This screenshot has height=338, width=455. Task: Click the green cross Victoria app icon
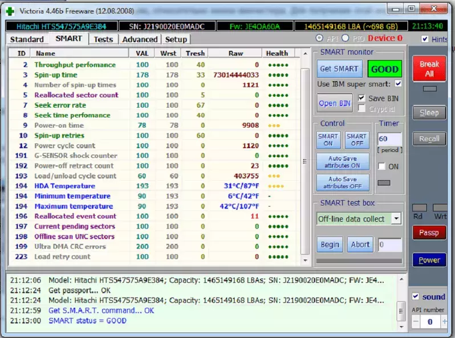10,11
